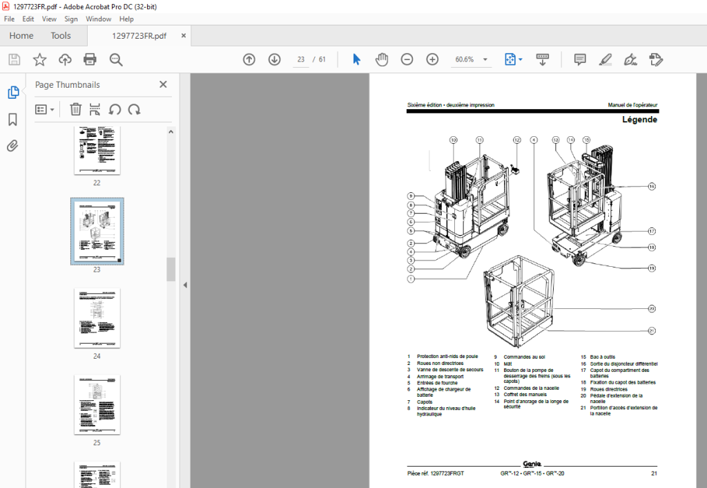
Task: Click legend text 'Protection anti-nids de poule'
Action: point(447,357)
